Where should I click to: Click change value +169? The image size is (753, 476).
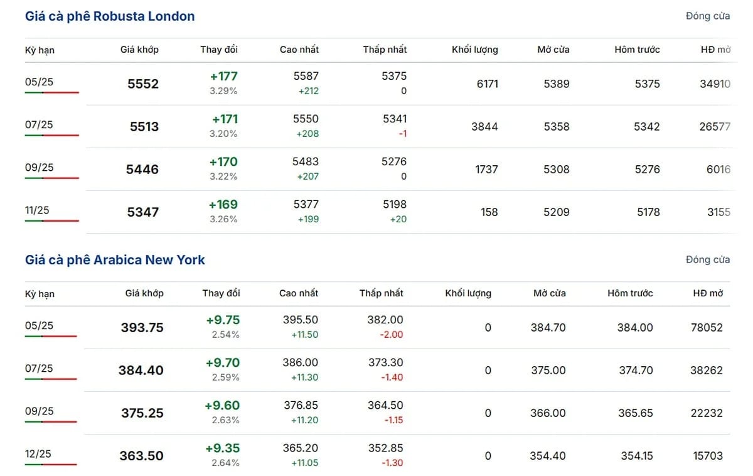coord(224,205)
